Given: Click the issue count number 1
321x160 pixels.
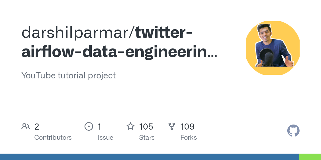Looking at the screenshot, I should point(99,127).
